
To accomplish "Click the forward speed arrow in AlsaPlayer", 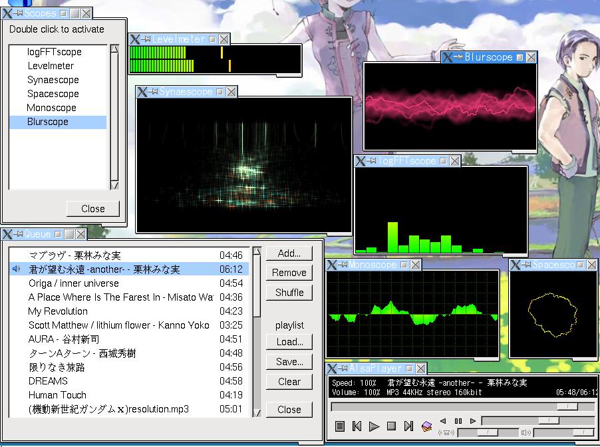I will point(473,421).
